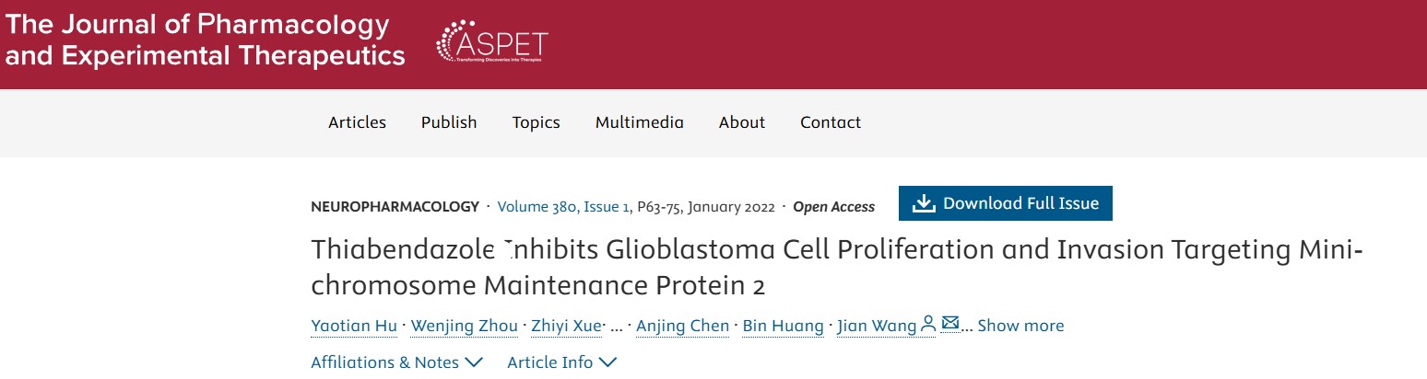Open the Volume 380, Issue 1 link

(563, 207)
